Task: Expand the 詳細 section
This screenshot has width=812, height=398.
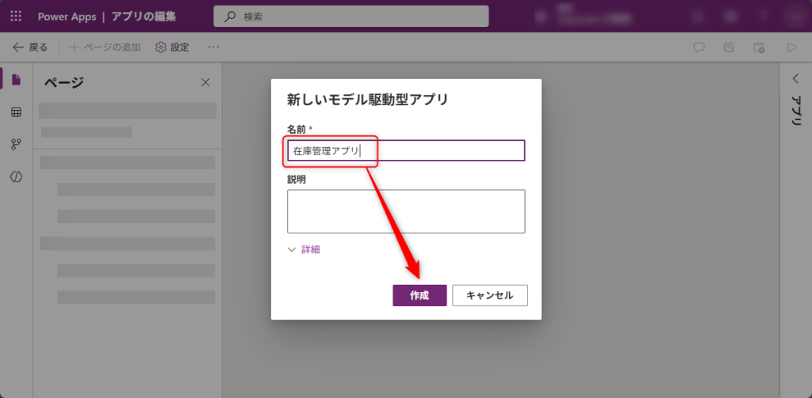Action: click(x=304, y=250)
